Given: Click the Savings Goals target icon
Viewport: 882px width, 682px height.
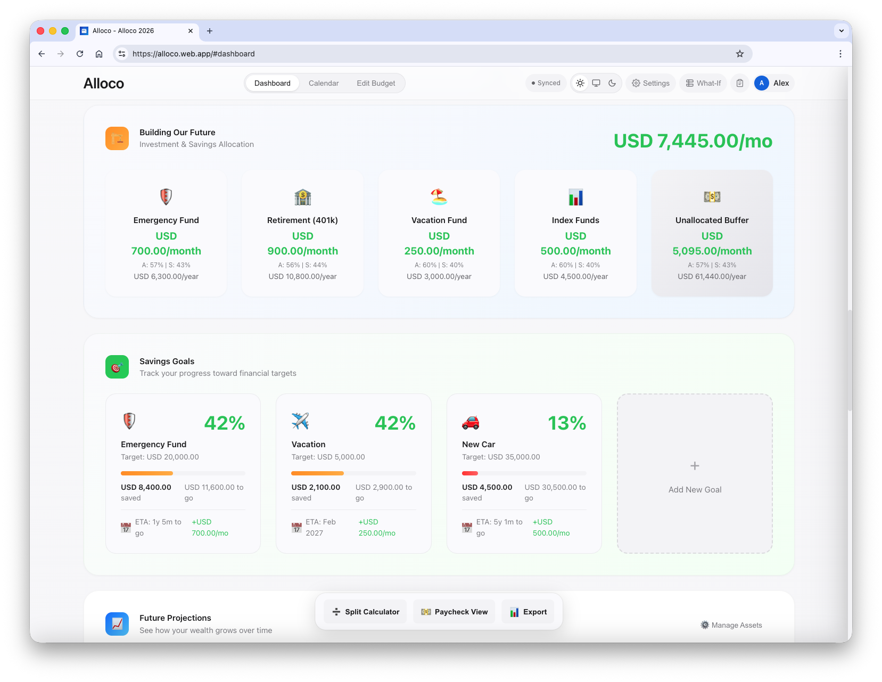Looking at the screenshot, I should point(117,366).
